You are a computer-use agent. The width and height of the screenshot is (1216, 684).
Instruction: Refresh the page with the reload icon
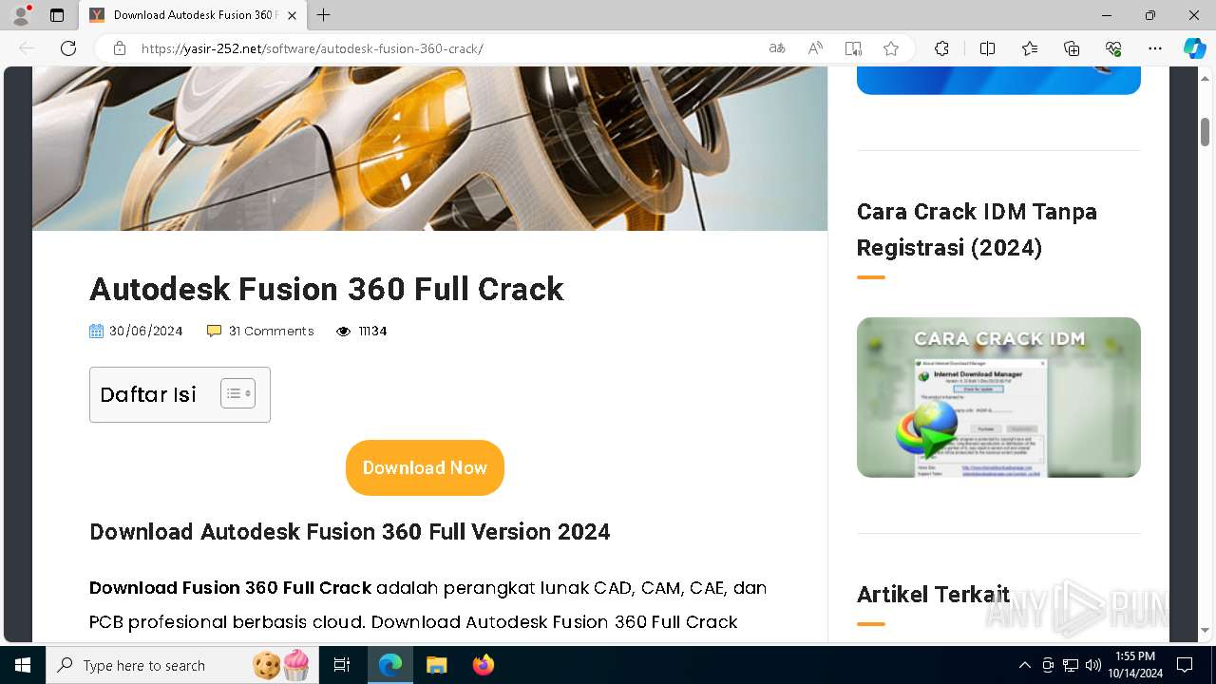(68, 48)
